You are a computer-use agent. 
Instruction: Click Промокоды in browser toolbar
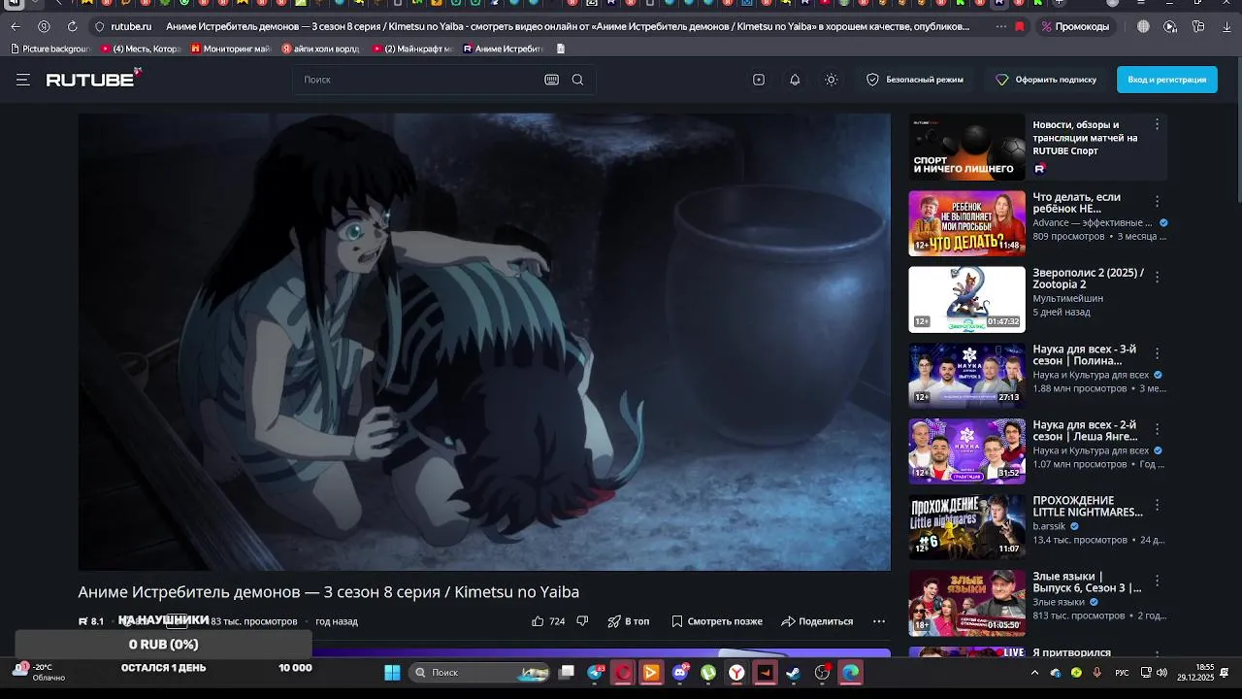tap(1074, 26)
